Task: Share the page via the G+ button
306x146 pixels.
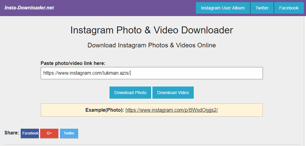Action: pos(49,133)
